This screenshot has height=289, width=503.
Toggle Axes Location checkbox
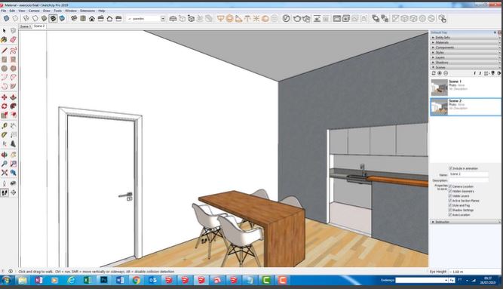450,214
